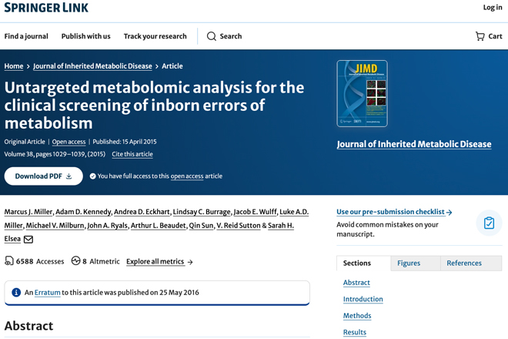Open Publish with us menu item
The width and height of the screenshot is (508, 339).
86,36
